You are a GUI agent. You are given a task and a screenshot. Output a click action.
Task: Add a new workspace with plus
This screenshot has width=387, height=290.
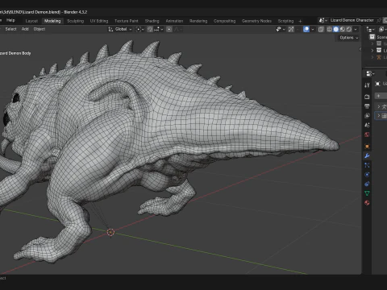click(x=300, y=21)
